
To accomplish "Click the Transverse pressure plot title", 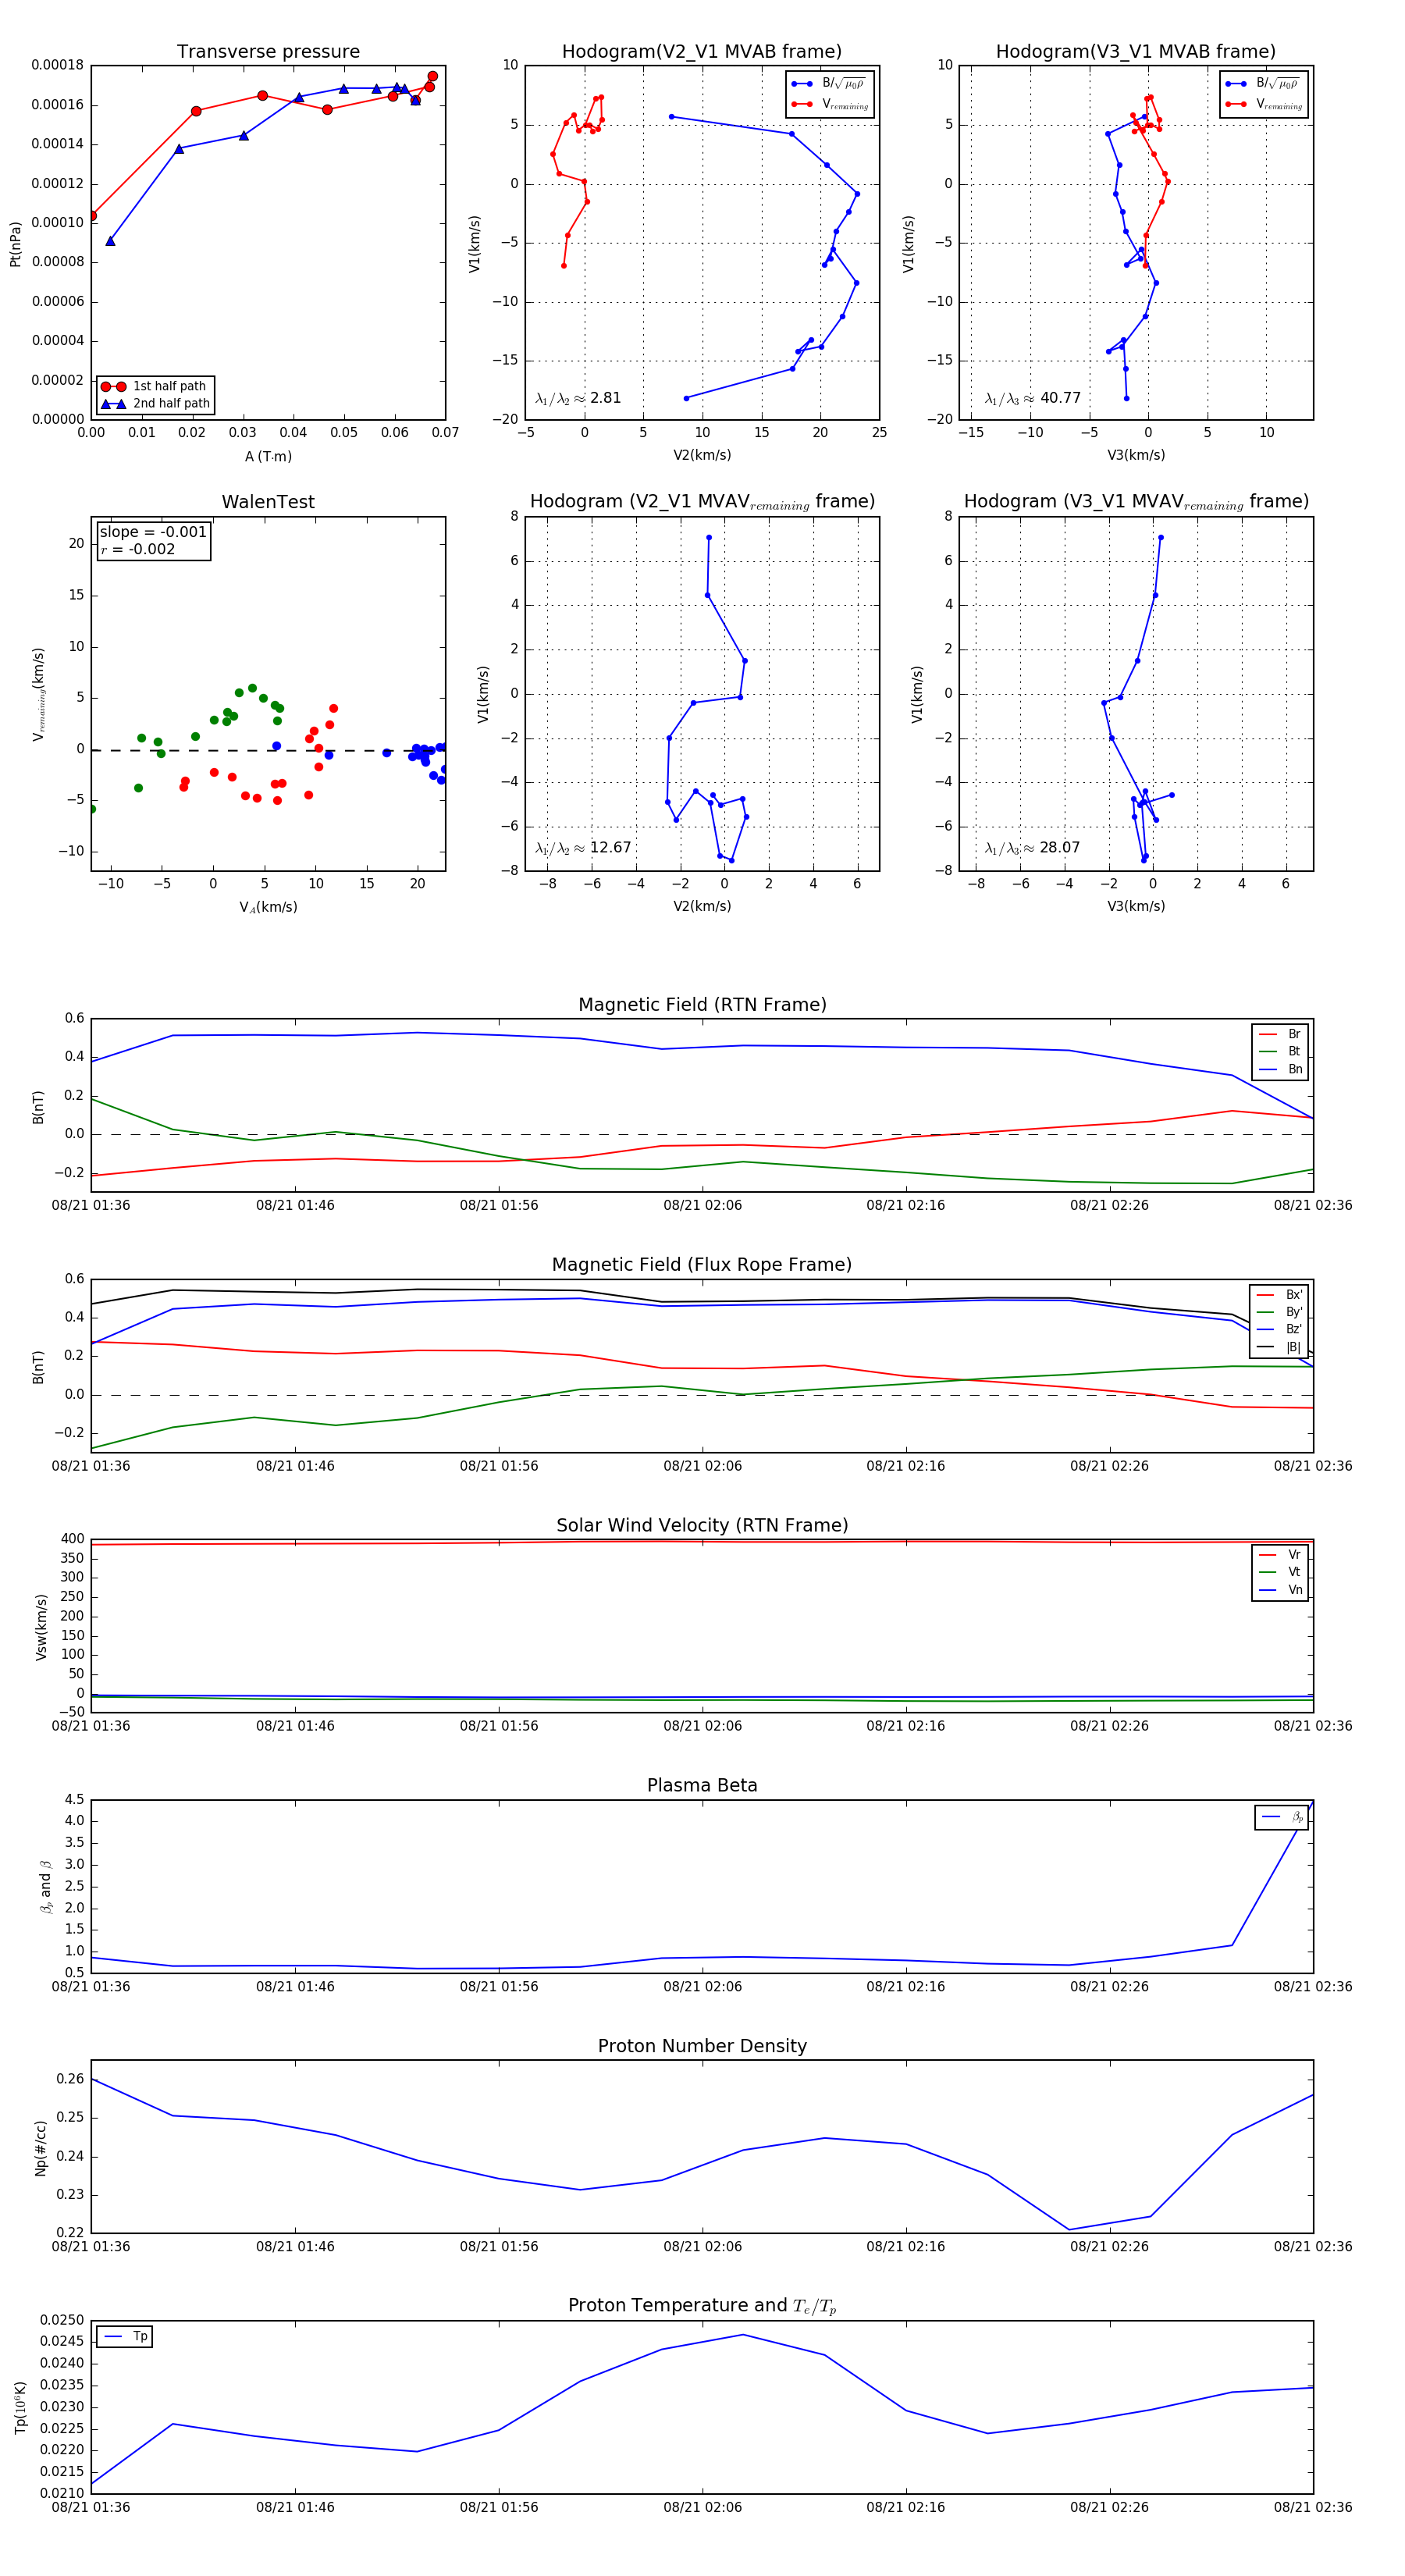I will click(x=268, y=52).
